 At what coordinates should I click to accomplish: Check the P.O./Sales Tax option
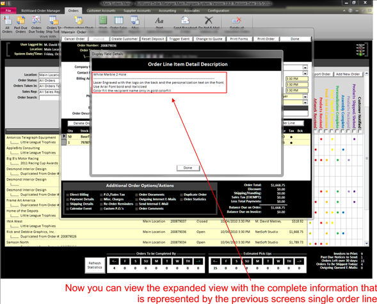coord(102,195)
